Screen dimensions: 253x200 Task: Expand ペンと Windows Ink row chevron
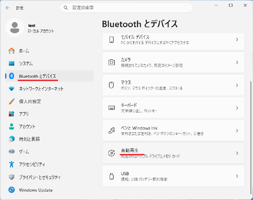[x=237, y=131]
